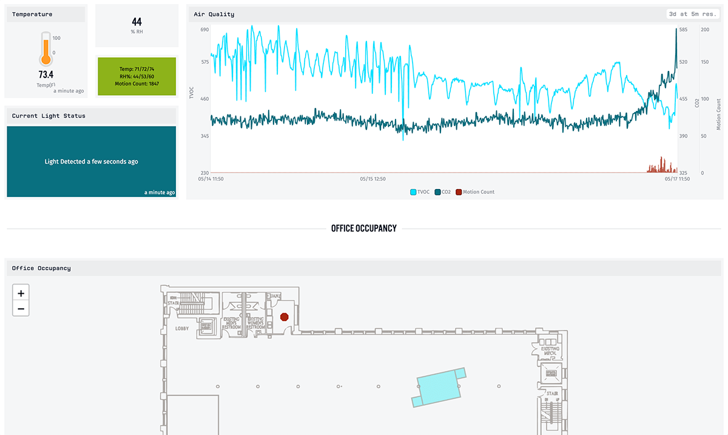Zoom out on the office map
This screenshot has width=728, height=435.
21,309
